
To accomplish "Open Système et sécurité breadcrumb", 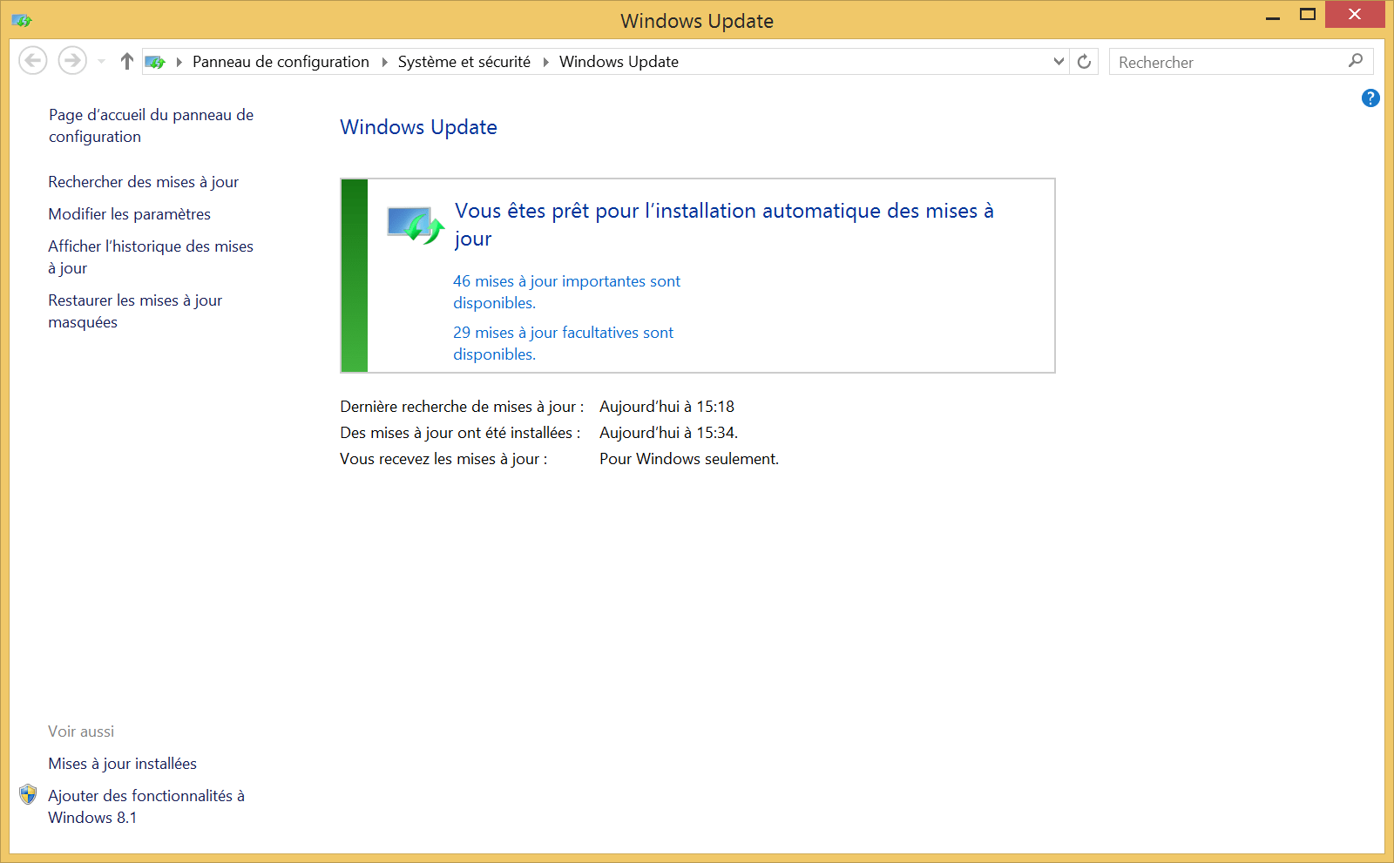I will point(464,62).
